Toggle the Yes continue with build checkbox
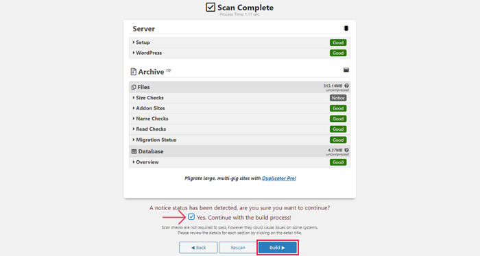The width and height of the screenshot is (480, 256). point(191,217)
